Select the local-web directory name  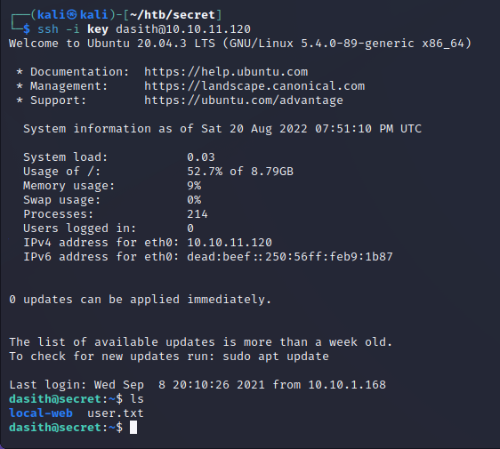(41, 413)
